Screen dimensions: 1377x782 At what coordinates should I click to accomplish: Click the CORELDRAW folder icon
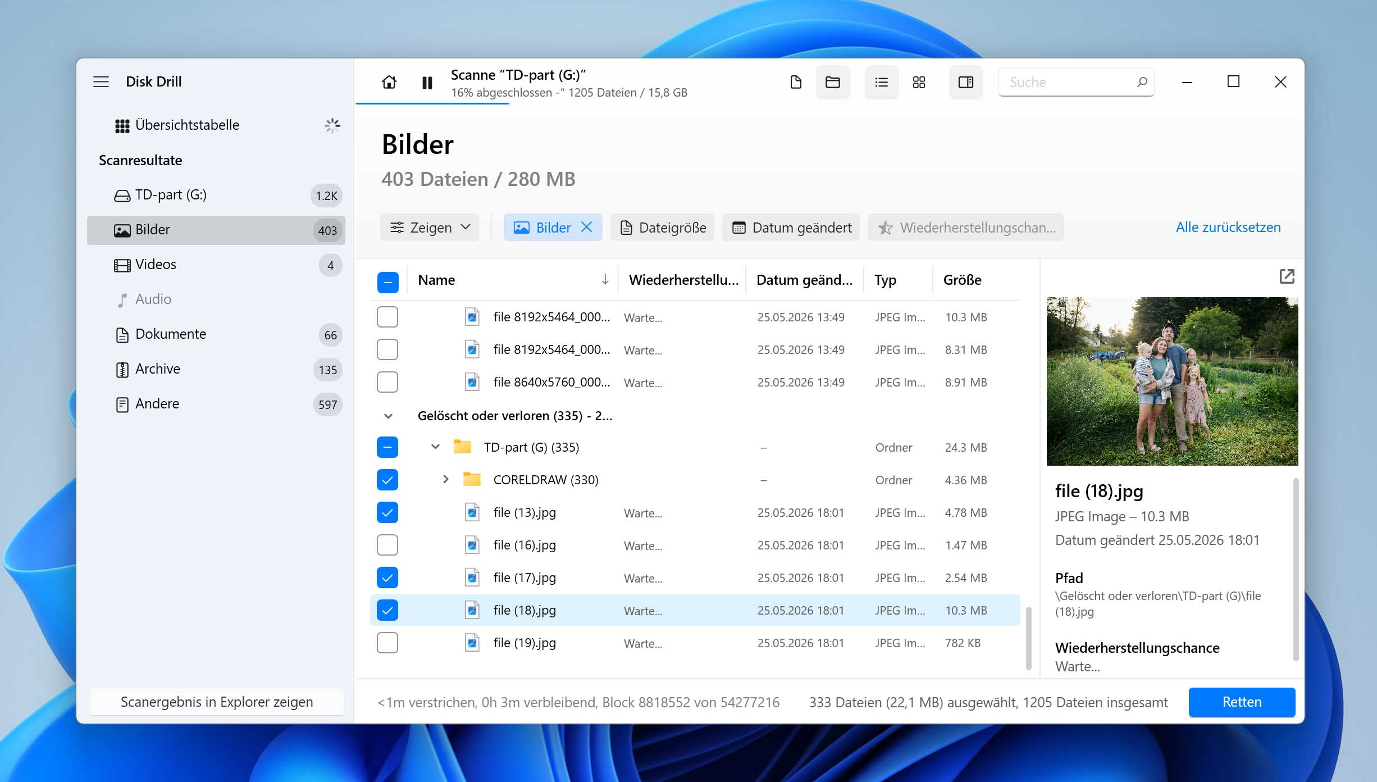coord(472,479)
